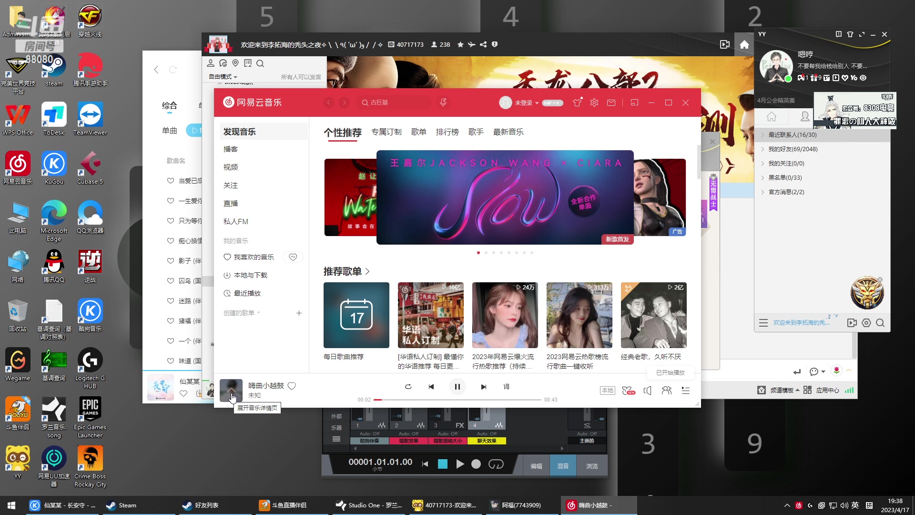Viewport: 915px width, 515px height.
Task: Open the skin theme shirt icon
Action: click(577, 103)
